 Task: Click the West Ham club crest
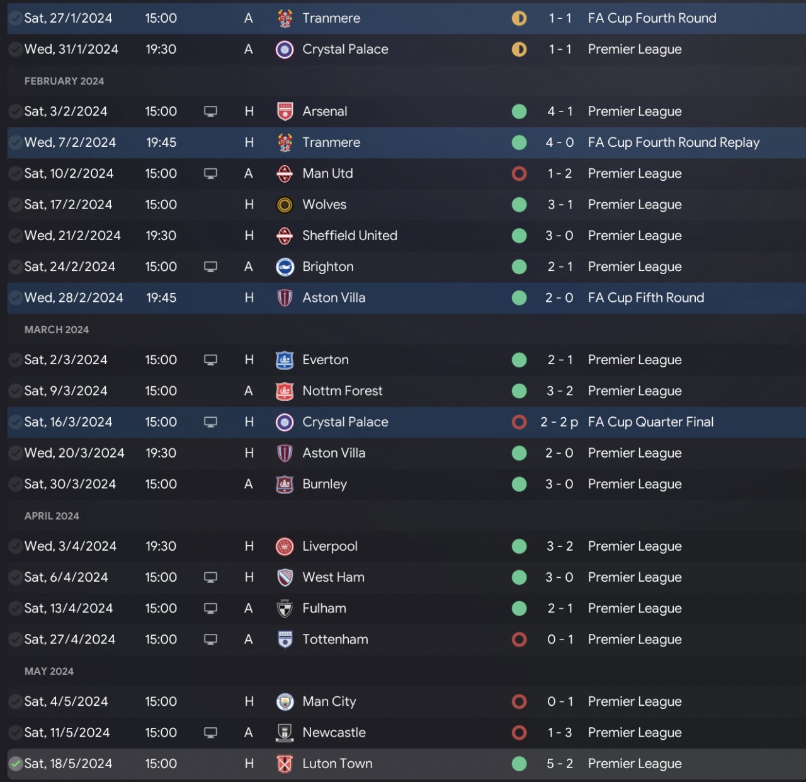pos(285,577)
